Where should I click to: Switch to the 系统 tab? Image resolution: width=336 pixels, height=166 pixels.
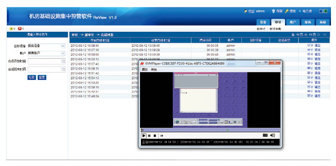point(323,22)
